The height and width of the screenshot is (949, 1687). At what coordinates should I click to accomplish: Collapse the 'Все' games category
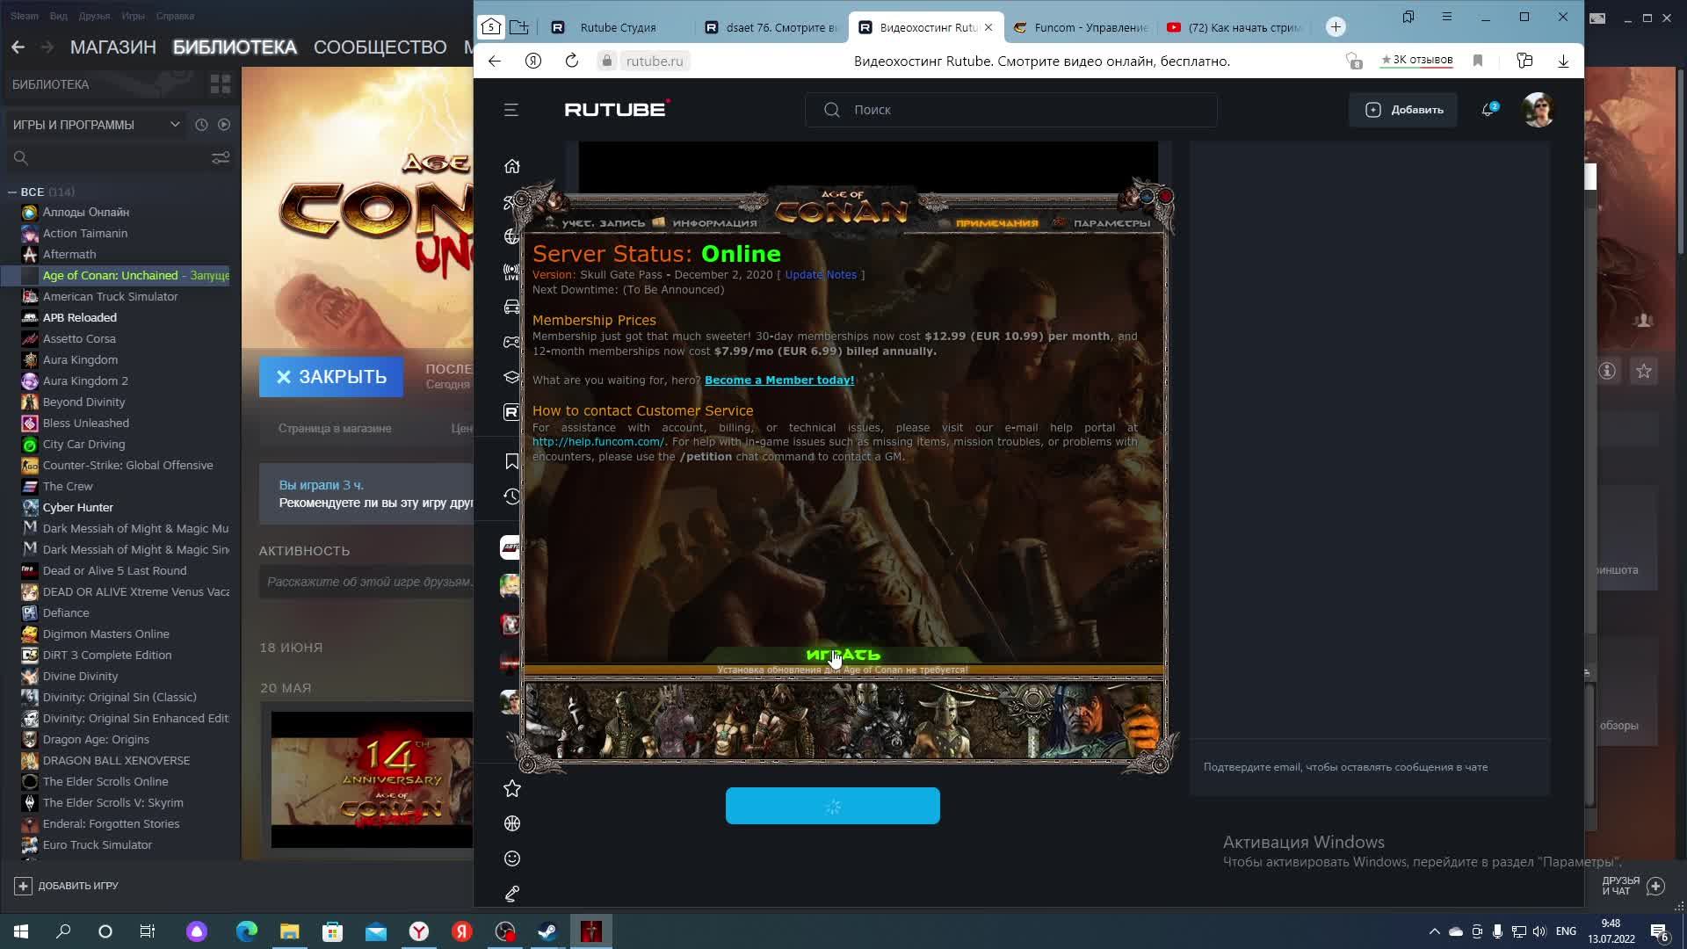click(13, 192)
